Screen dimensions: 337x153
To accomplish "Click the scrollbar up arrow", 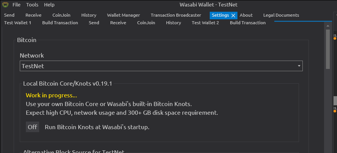I will [328, 26].
